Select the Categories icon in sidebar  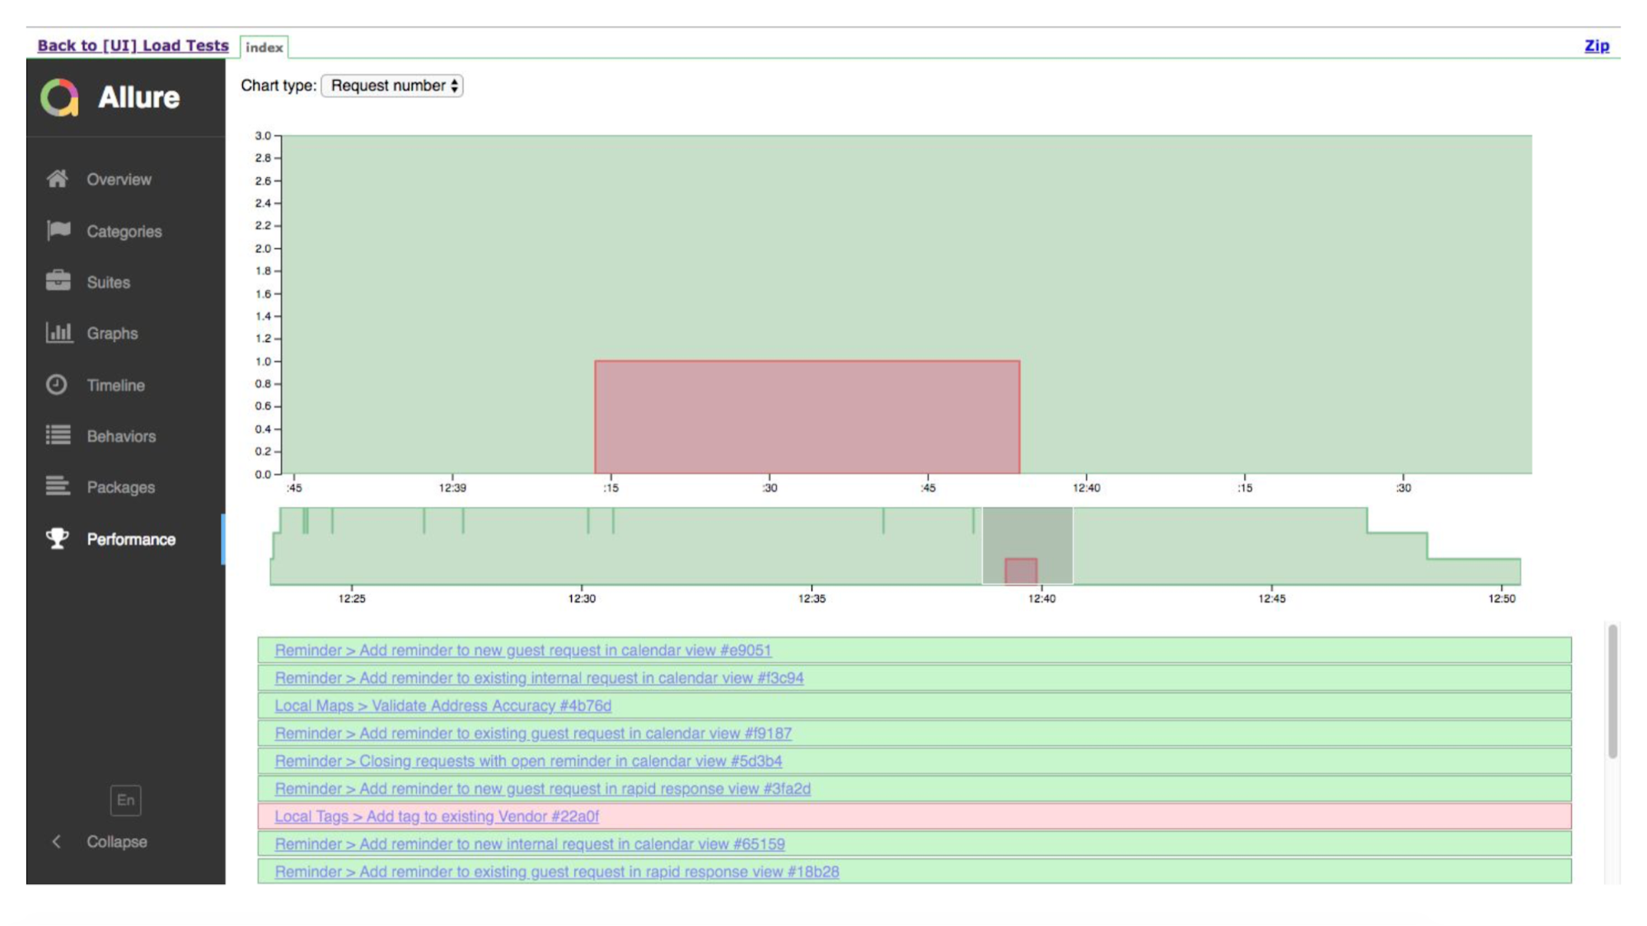pos(58,231)
